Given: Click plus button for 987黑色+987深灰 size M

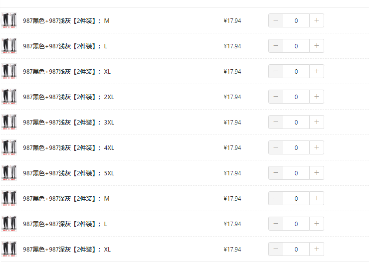Looking at the screenshot, I should [x=317, y=198].
